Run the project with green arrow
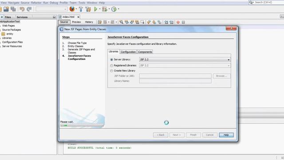This screenshot has width=284, height=160. point(96,9)
